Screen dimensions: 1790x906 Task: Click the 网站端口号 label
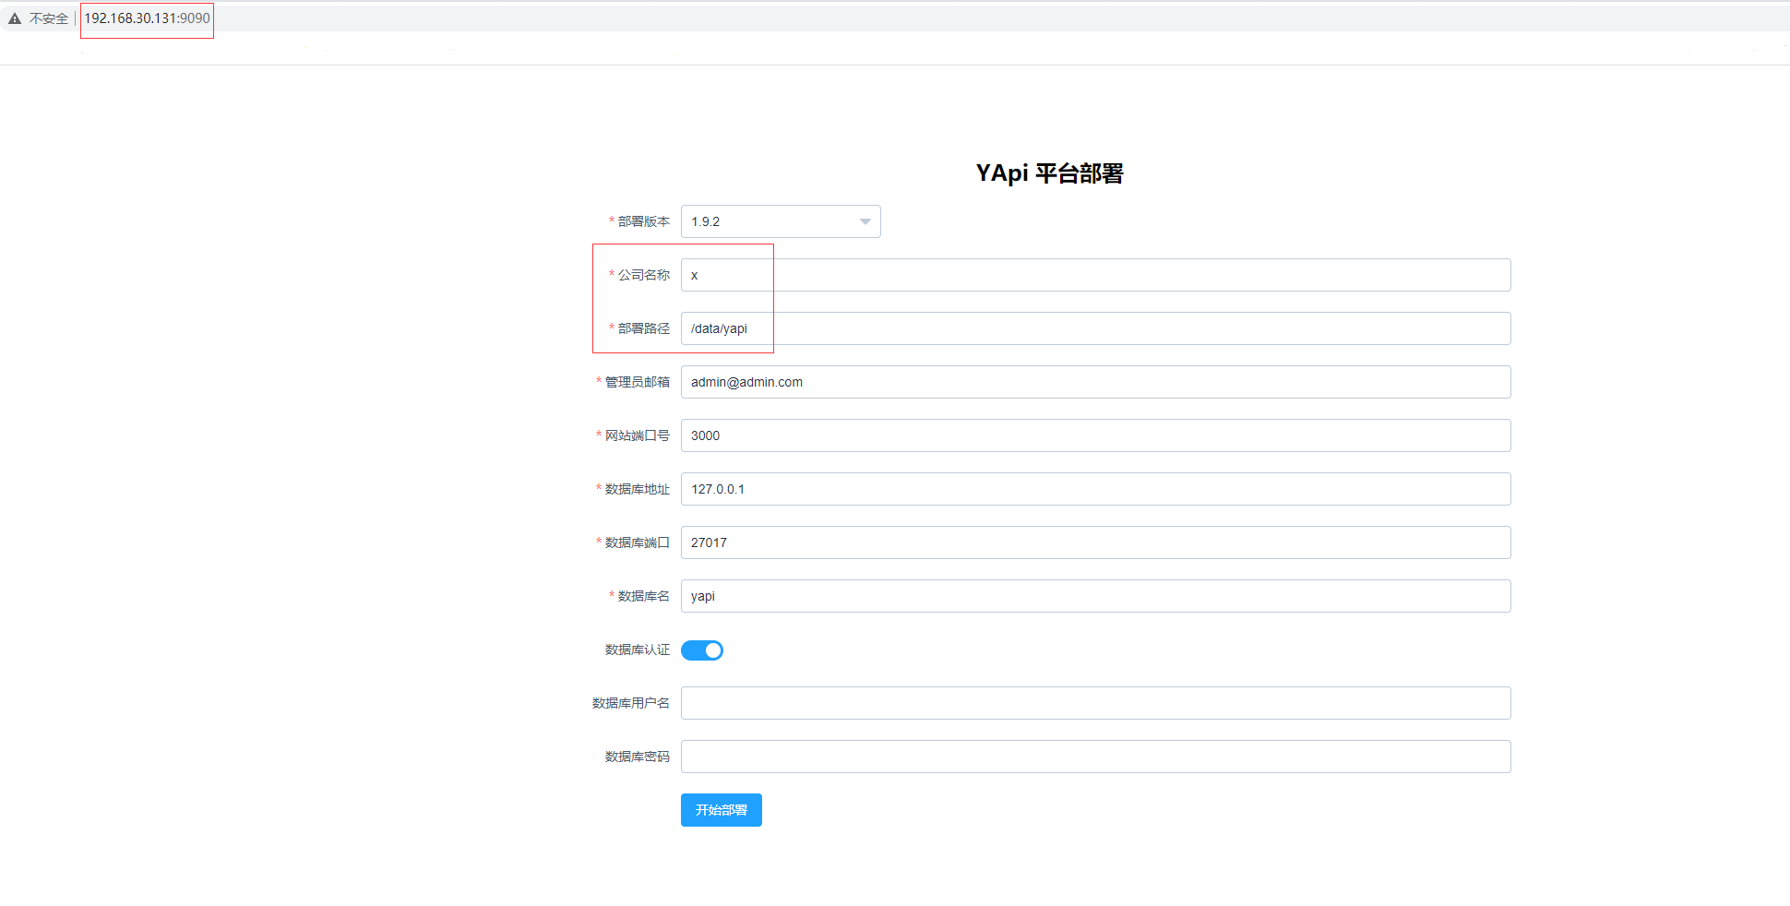(x=638, y=435)
